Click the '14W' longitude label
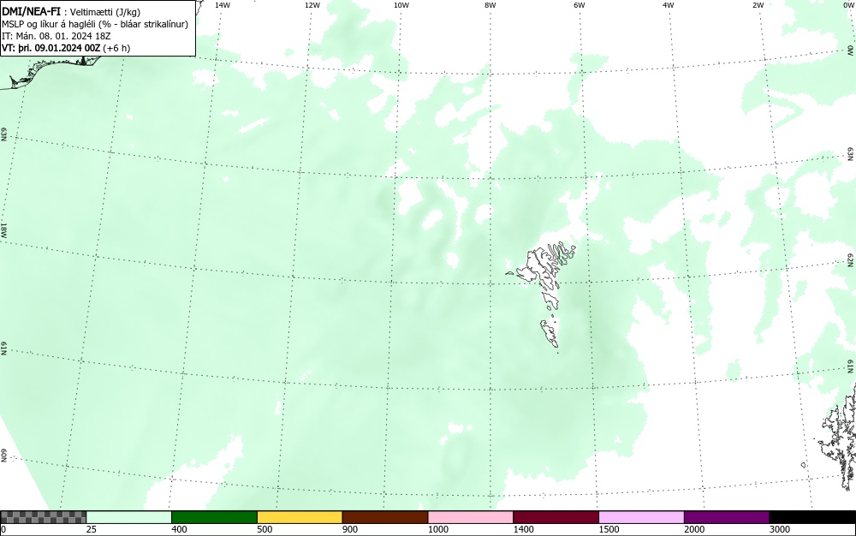856x536 pixels. [x=223, y=5]
